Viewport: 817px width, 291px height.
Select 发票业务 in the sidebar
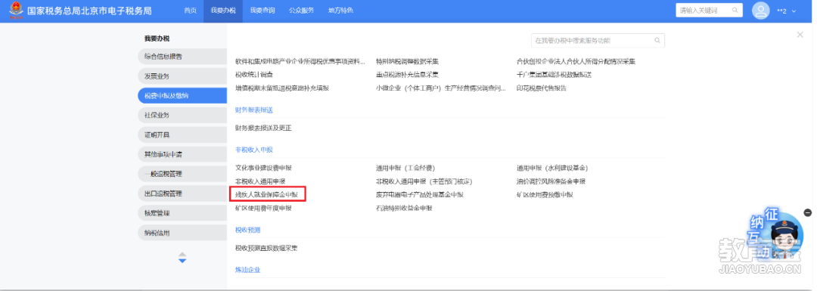point(182,76)
